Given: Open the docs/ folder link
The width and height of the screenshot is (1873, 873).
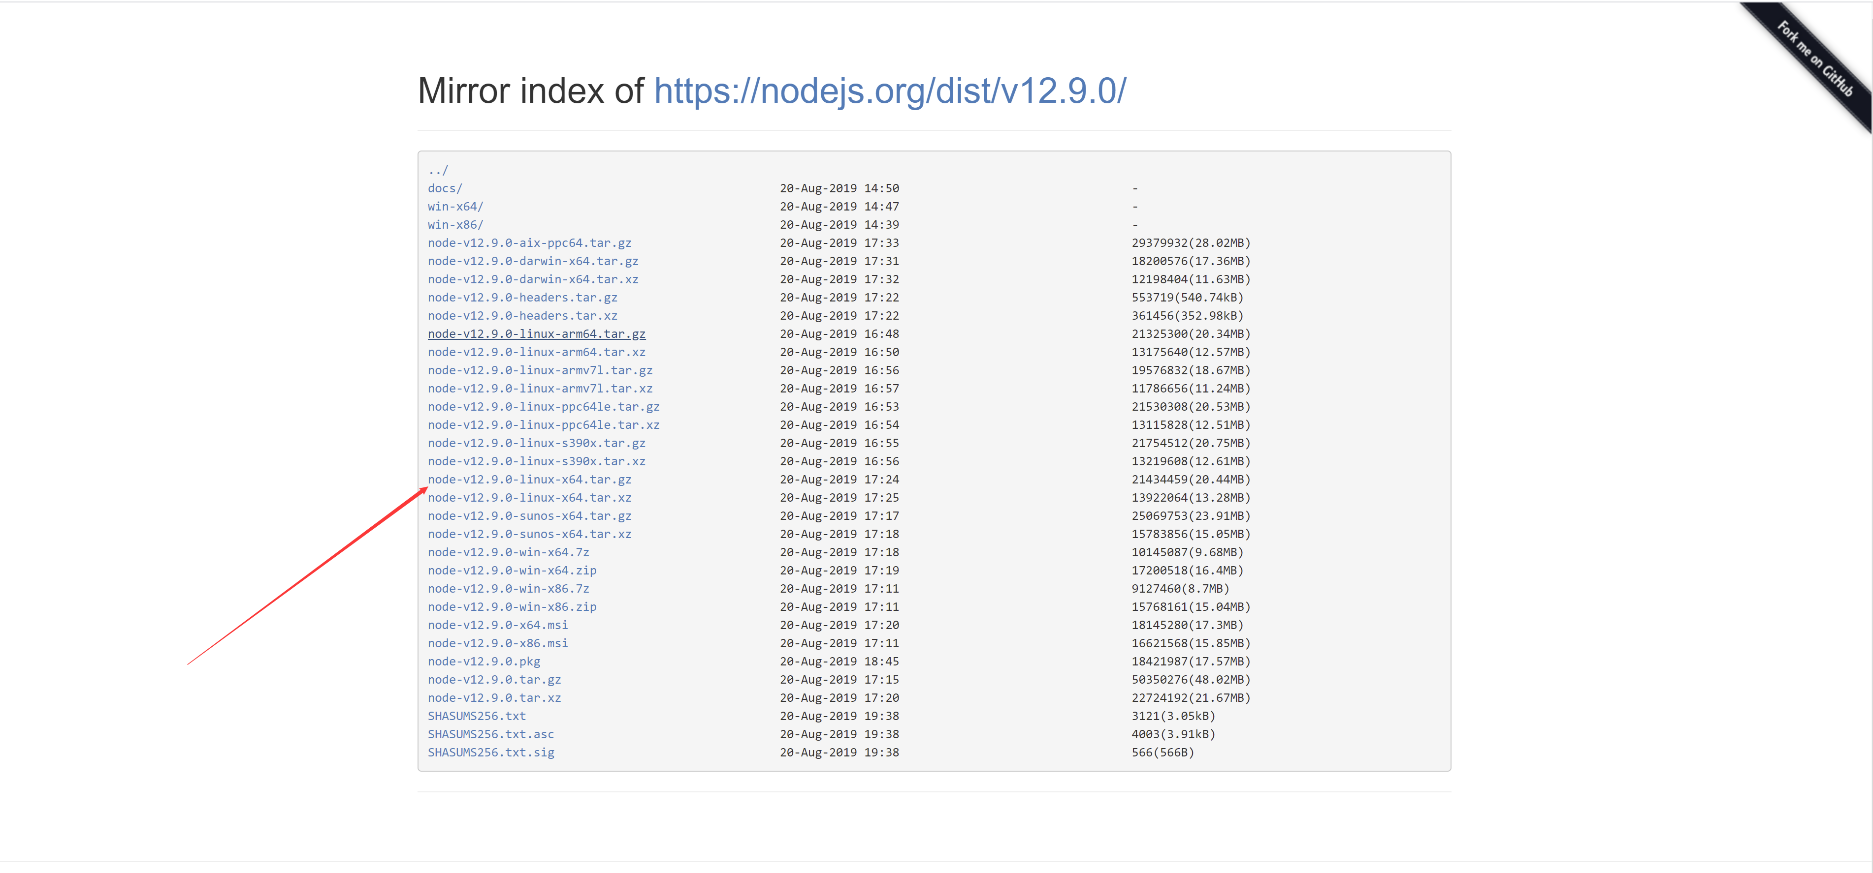Looking at the screenshot, I should (x=444, y=189).
